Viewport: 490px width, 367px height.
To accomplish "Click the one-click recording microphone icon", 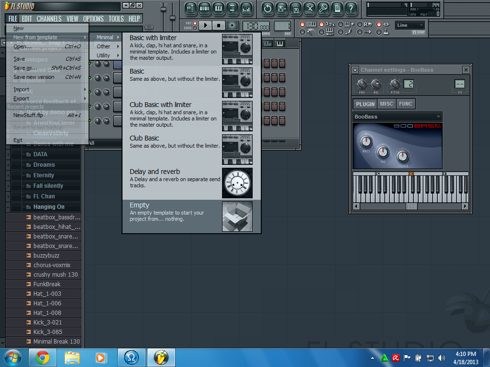I will 323,9.
